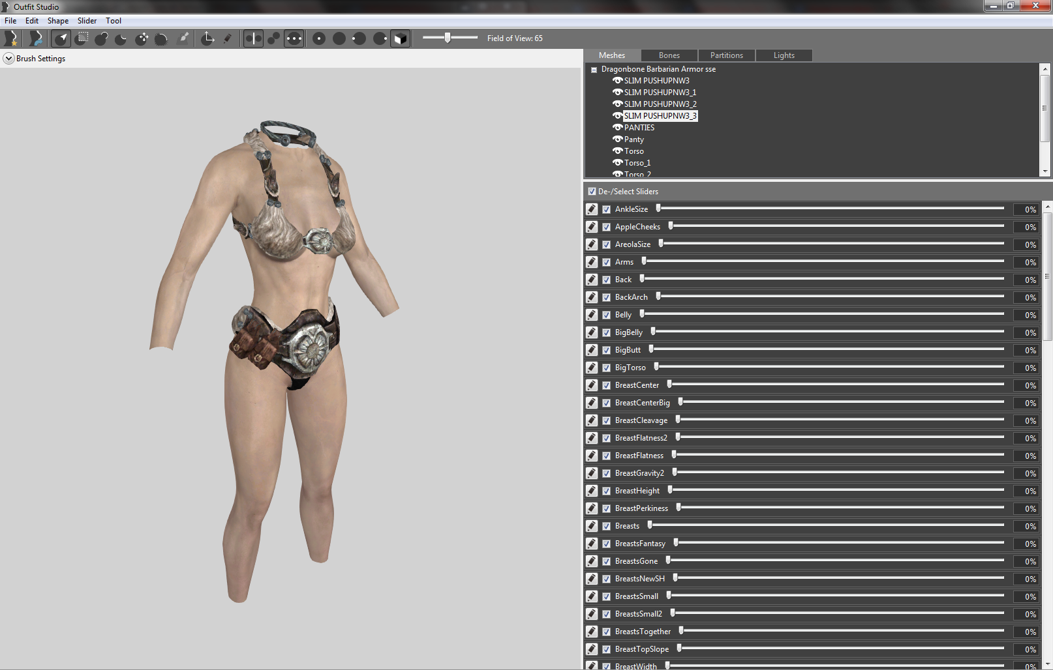Click the New Project toolbar icon
1053x670 pixels.
coord(11,38)
